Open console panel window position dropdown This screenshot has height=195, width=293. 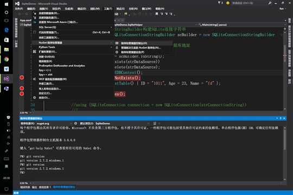point(277,118)
